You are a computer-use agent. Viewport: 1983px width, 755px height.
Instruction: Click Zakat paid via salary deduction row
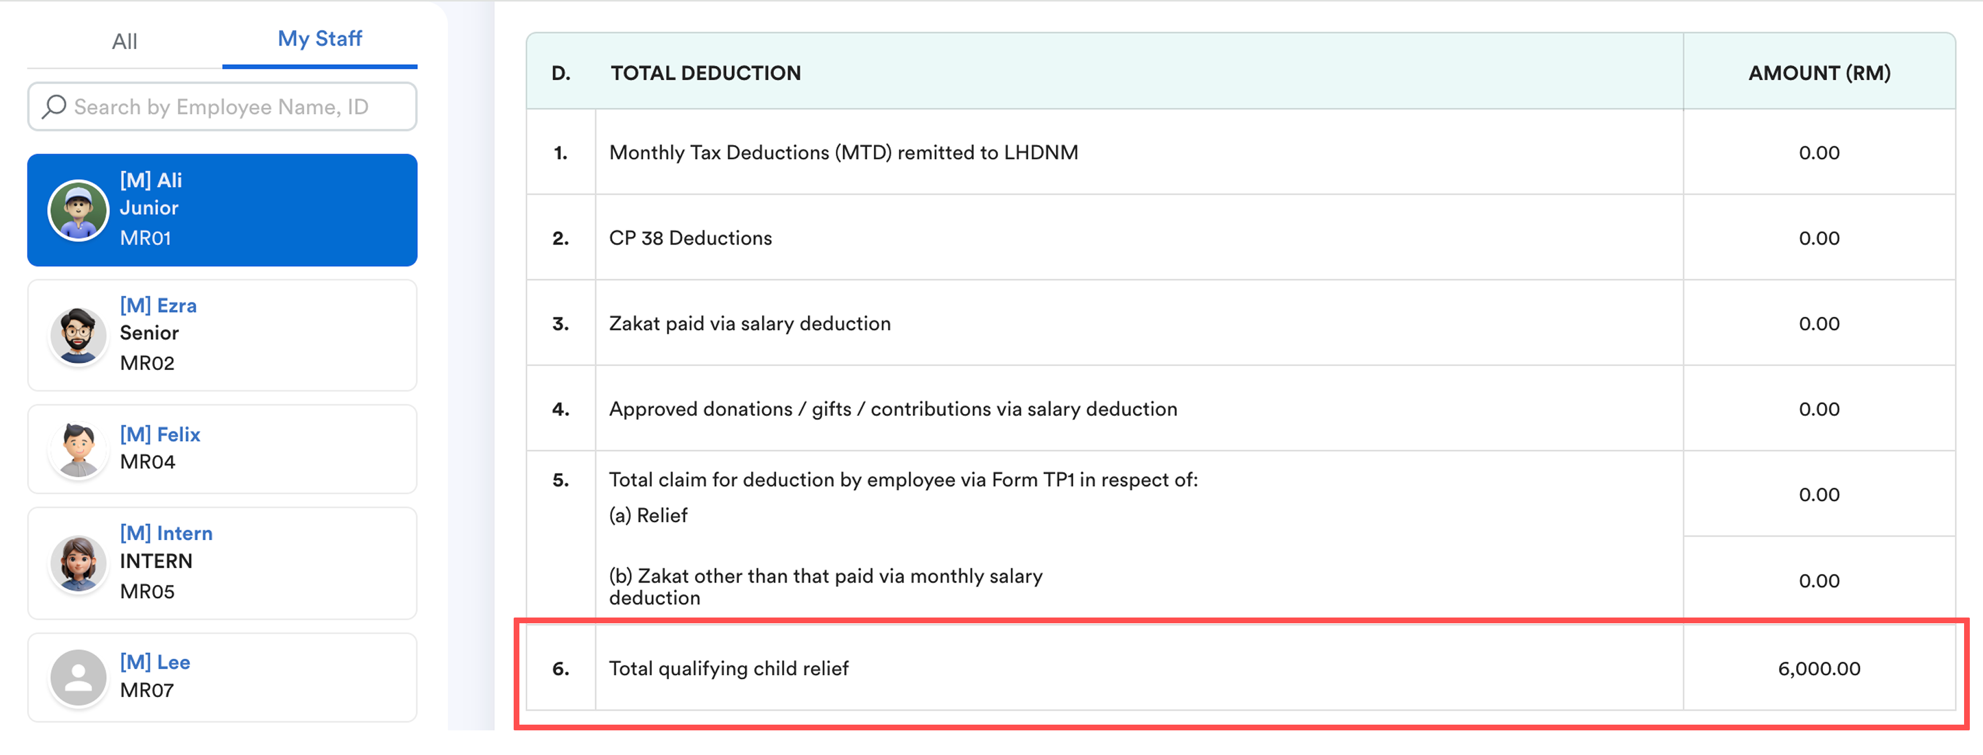tap(749, 324)
